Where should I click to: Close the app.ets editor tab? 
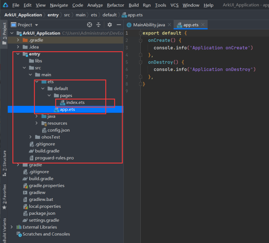203,25
